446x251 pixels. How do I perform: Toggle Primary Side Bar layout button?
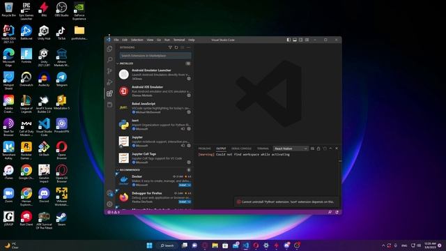pyautogui.click(x=289, y=40)
